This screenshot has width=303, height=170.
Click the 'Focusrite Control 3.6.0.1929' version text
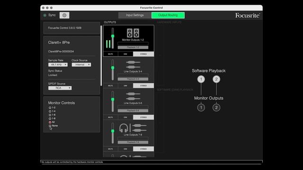65,28
